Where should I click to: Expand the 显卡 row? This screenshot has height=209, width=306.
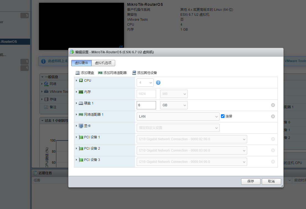click(76, 126)
